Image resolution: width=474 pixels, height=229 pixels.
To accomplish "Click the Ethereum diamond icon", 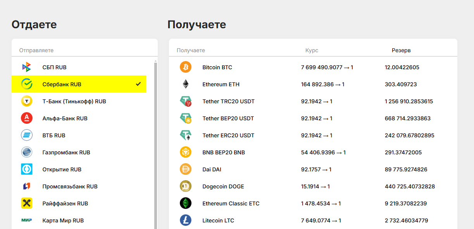I will (x=186, y=84).
